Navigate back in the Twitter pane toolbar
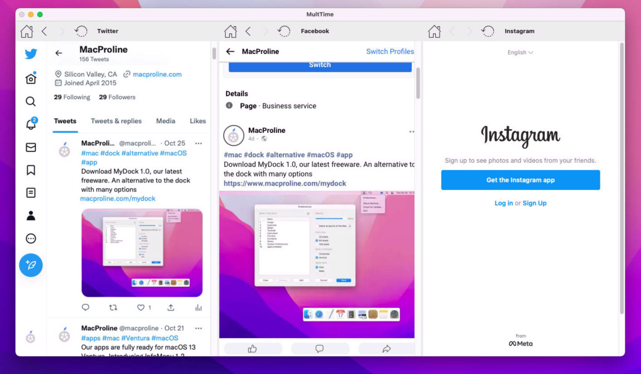Screen dimensions: 641x374 coord(44,31)
